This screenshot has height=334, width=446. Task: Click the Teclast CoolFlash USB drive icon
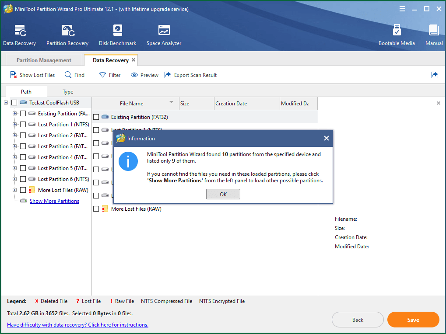[x=23, y=103]
